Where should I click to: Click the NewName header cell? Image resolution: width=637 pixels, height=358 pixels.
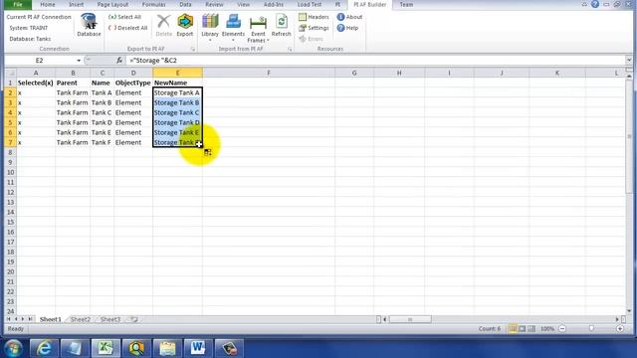coord(177,83)
